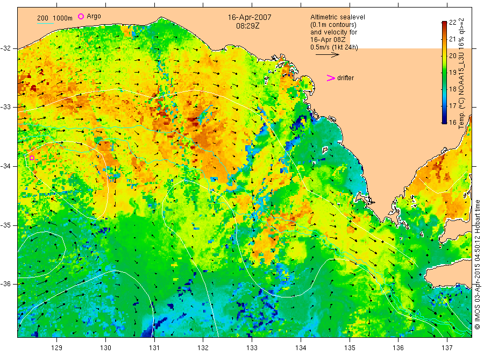
Task: Click the '0.5m/s (1kt 24h)' label
Action: [x=334, y=47]
